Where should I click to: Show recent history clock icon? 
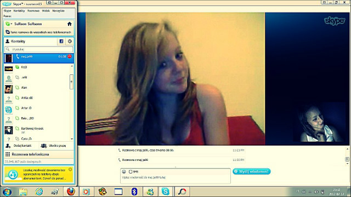coord(70,42)
